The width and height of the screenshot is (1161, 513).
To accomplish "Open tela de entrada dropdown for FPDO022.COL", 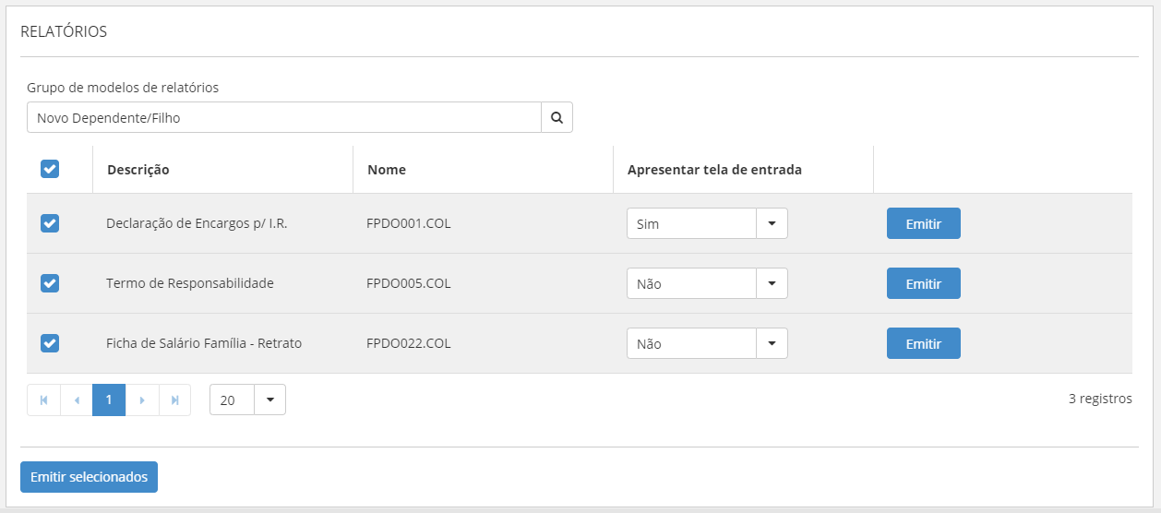I will (772, 343).
